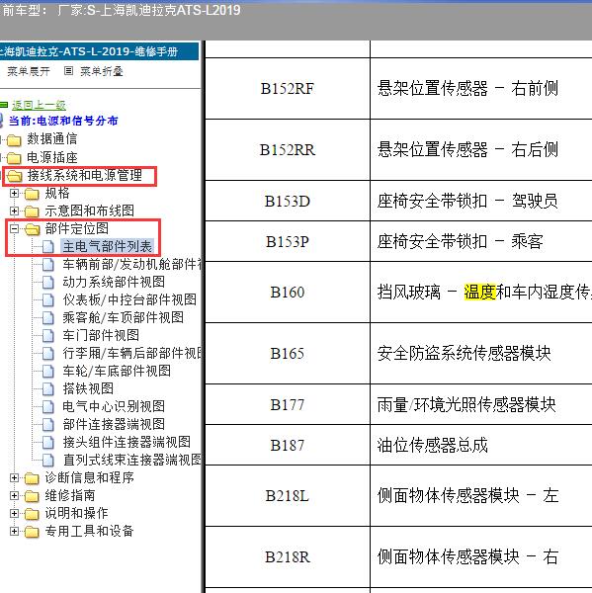
Task: Open 搭铁视图 page
Action: pyautogui.click(x=88, y=388)
